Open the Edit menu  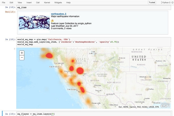pos(11,3)
